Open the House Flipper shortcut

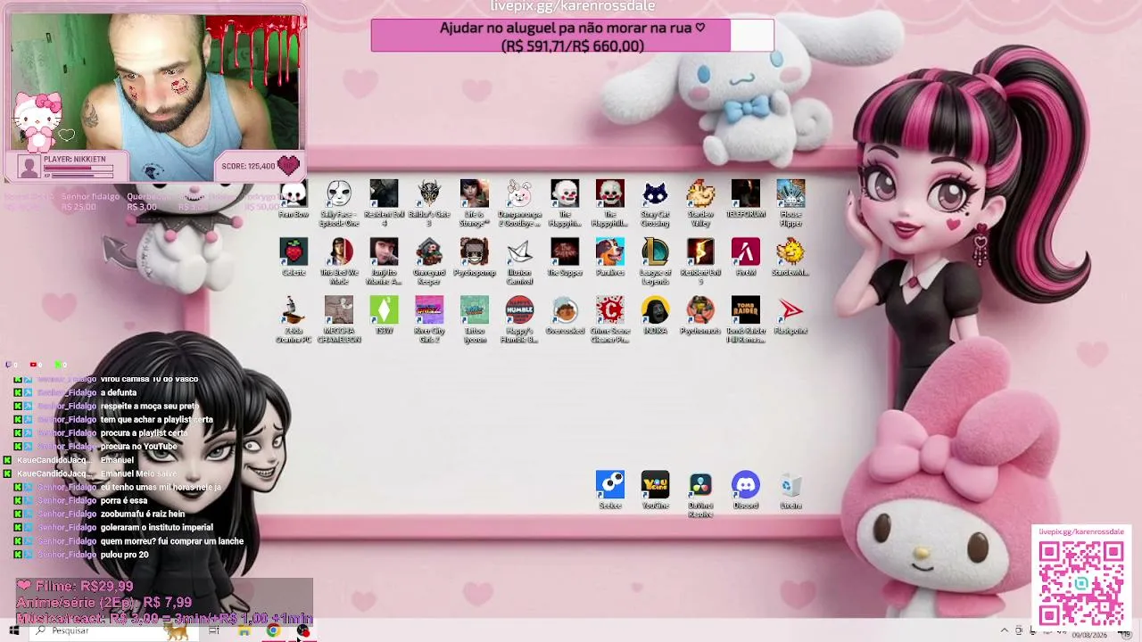(x=790, y=202)
